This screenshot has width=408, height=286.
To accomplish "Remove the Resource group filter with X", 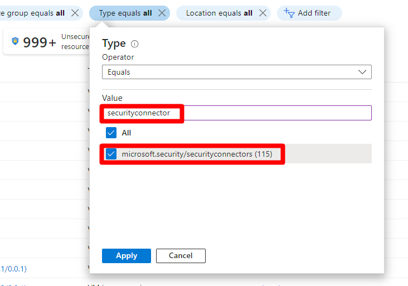I will click(x=75, y=13).
